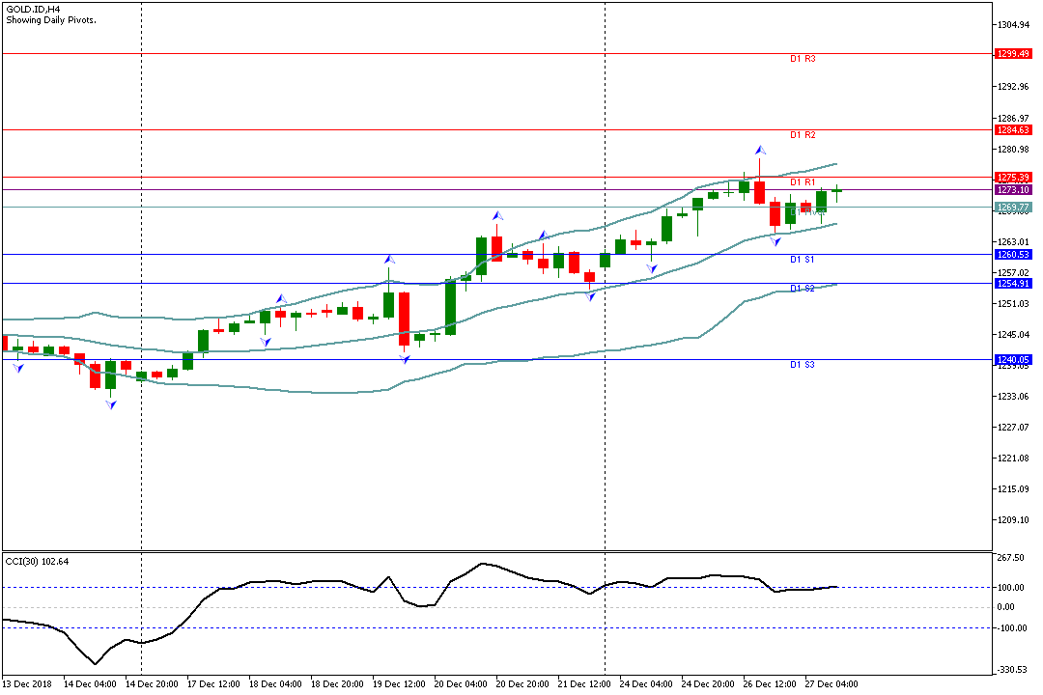Click the -330.53 CCI scale value

(1012, 670)
